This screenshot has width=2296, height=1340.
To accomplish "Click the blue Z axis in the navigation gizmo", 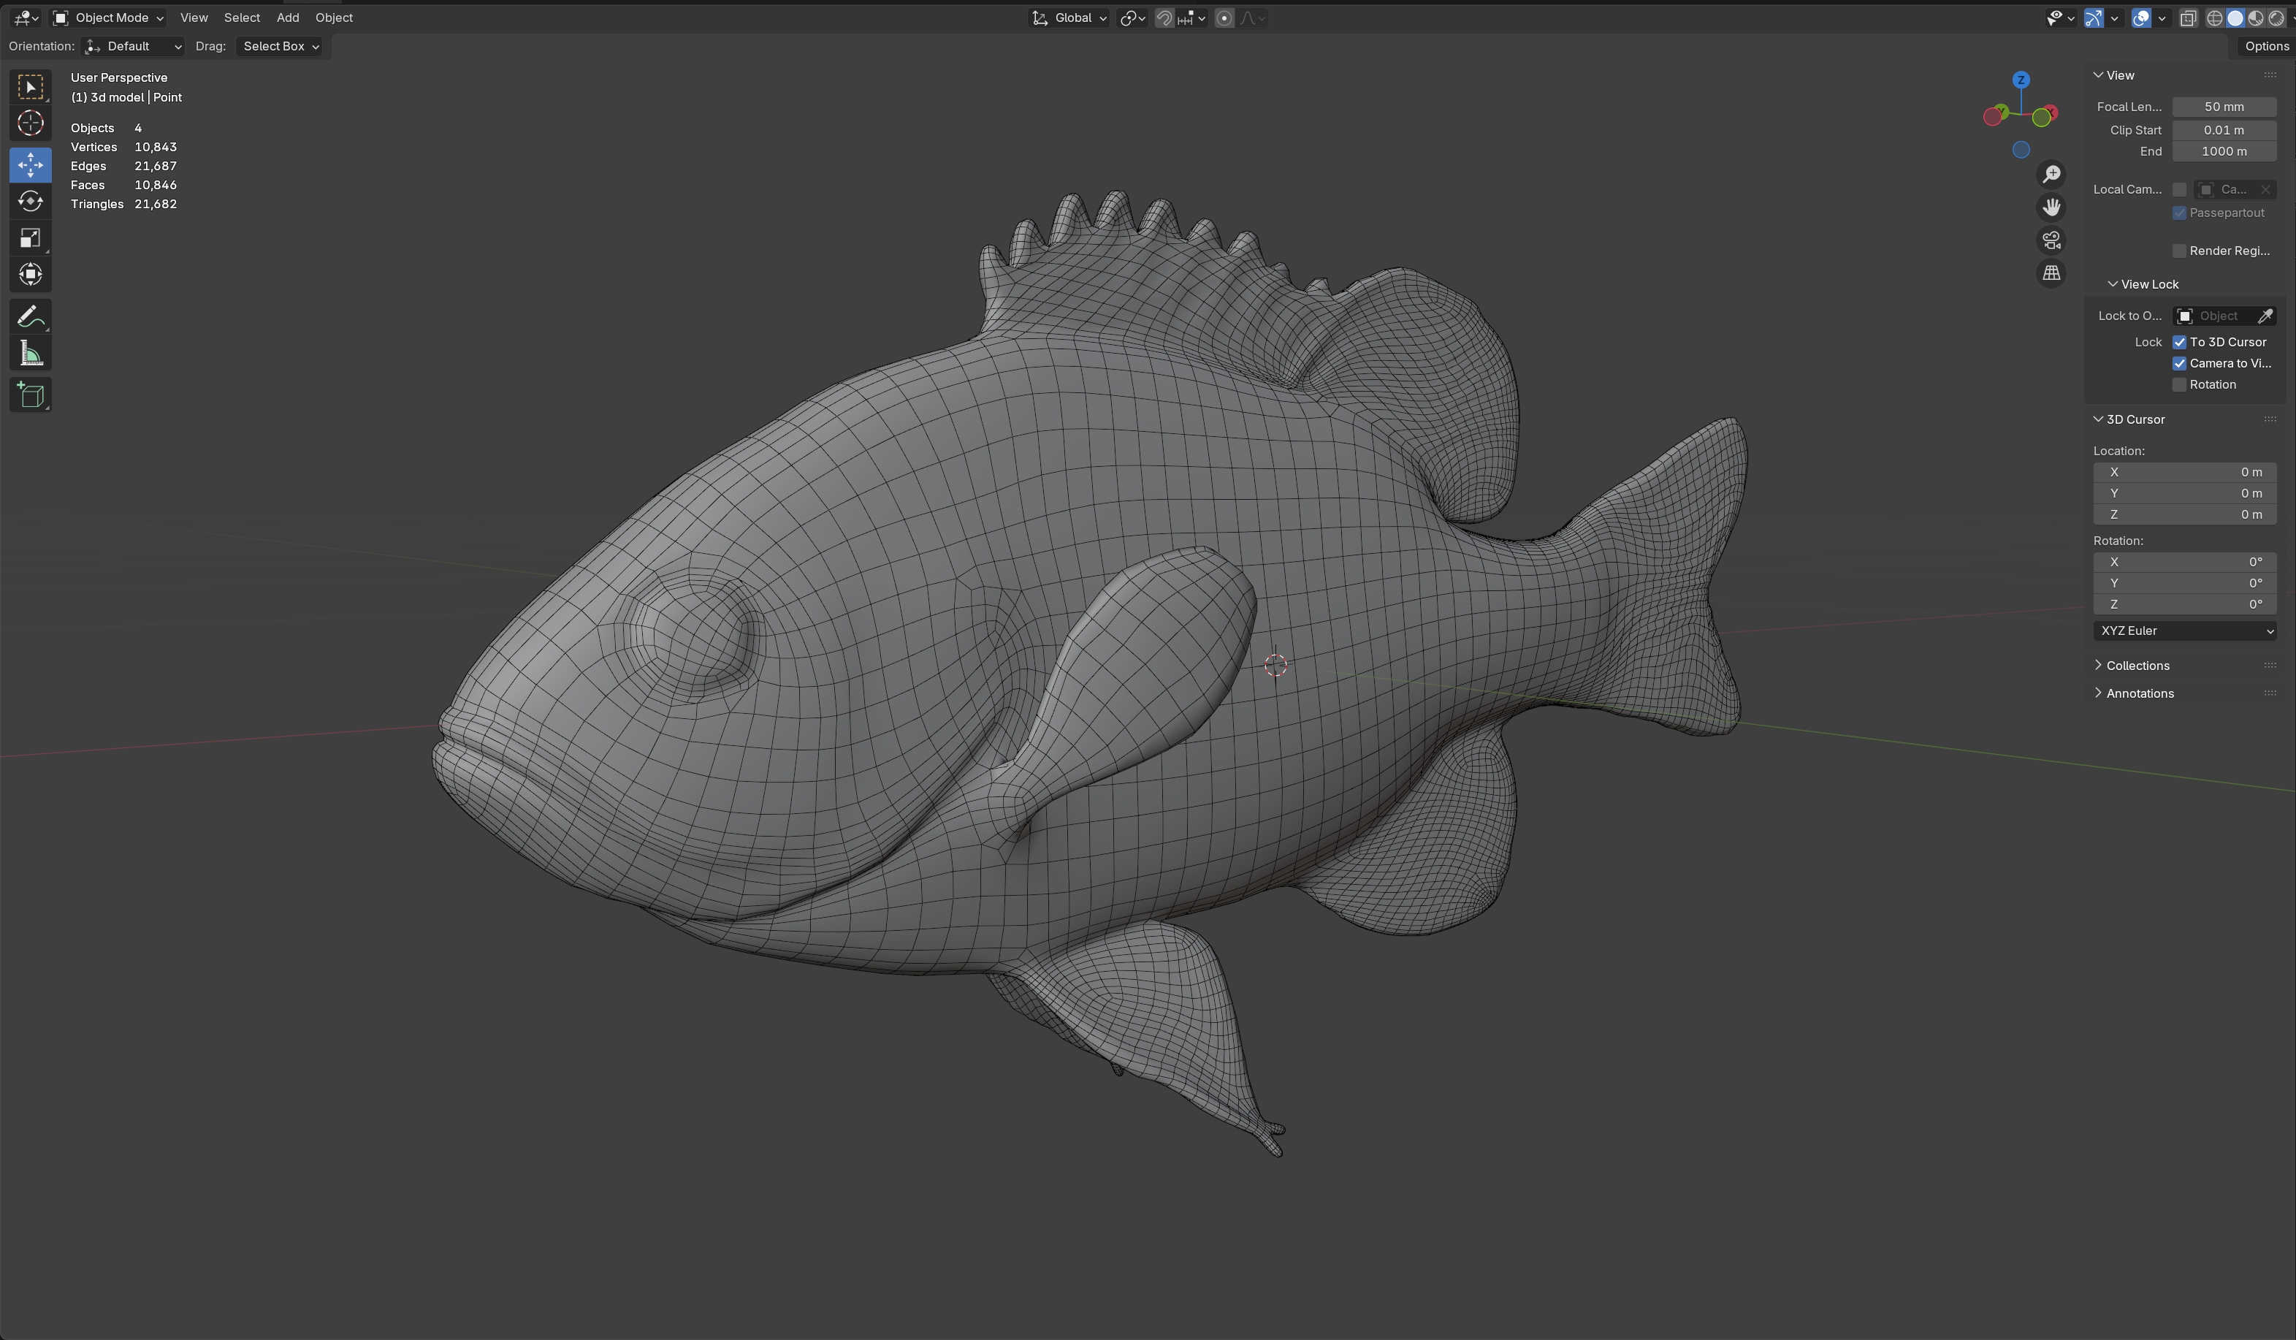I will pyautogui.click(x=2021, y=80).
